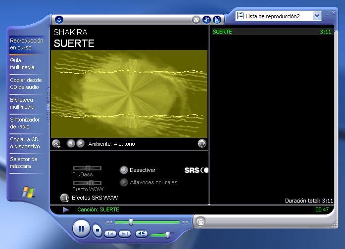The width and height of the screenshot is (345, 249).
Task: Click the Windows logo in the sidebar
Action: pyautogui.click(x=28, y=192)
